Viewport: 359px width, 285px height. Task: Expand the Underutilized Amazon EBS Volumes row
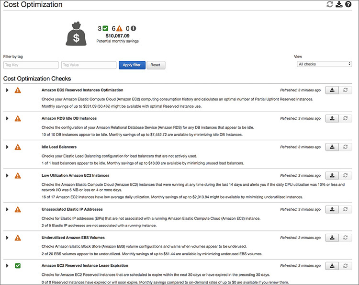coord(7,238)
